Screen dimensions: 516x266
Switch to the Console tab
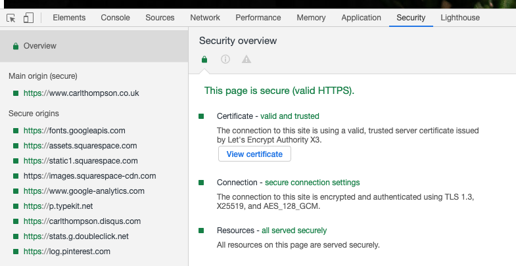[115, 18]
